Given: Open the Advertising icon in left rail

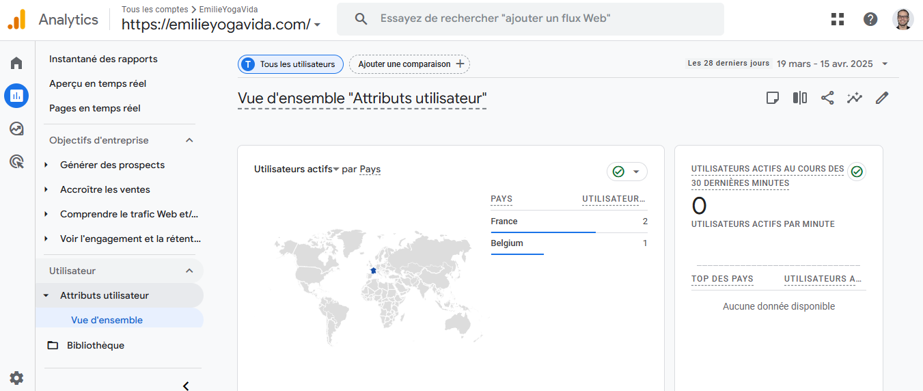Looking at the screenshot, I should click(16, 162).
